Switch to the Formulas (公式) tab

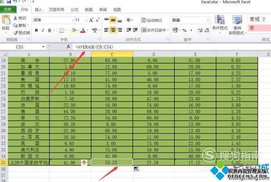74,10
